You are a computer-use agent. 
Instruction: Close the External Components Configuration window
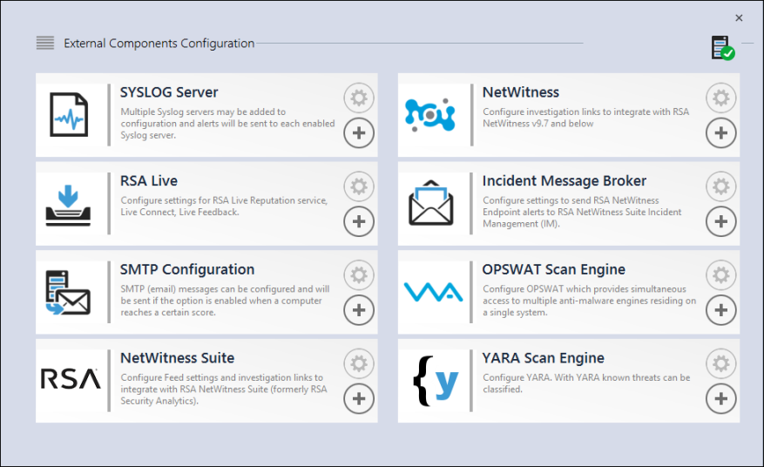[x=739, y=18]
